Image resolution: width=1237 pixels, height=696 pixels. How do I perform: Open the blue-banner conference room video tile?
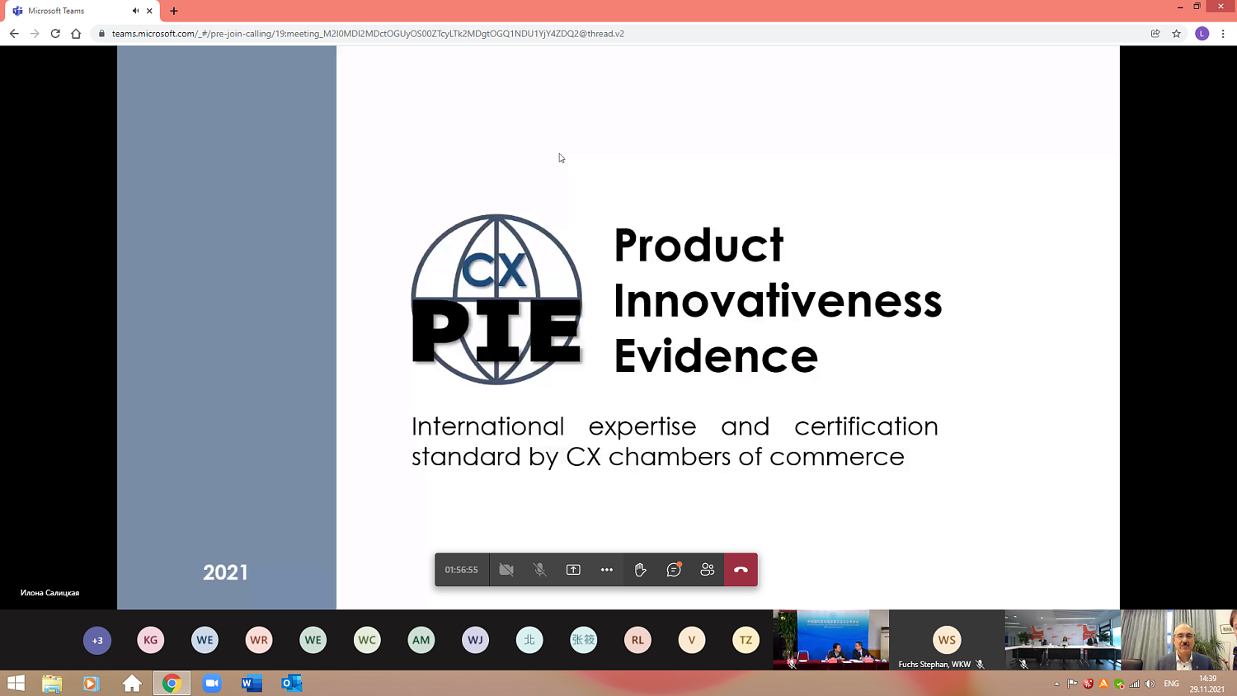click(831, 640)
